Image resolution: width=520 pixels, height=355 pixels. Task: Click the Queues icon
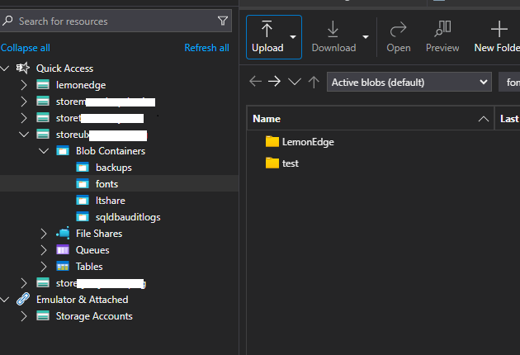coord(63,249)
